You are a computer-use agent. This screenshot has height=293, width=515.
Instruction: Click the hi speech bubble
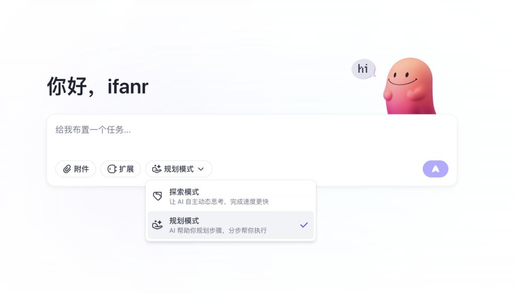click(x=363, y=69)
